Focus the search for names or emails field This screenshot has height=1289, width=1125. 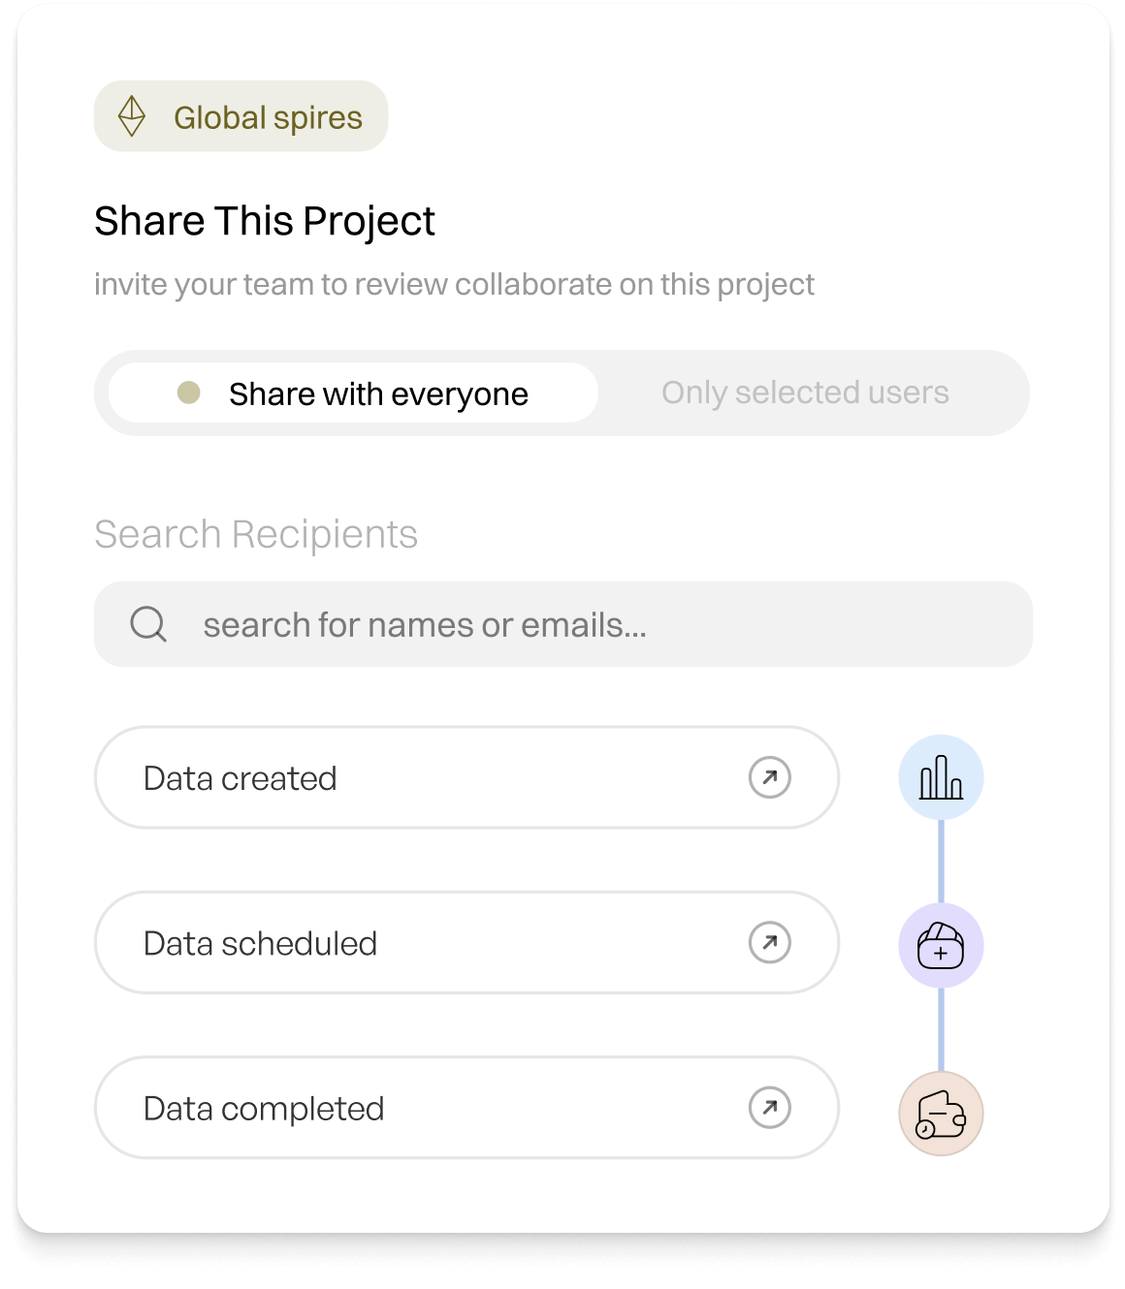pyautogui.click(x=563, y=624)
